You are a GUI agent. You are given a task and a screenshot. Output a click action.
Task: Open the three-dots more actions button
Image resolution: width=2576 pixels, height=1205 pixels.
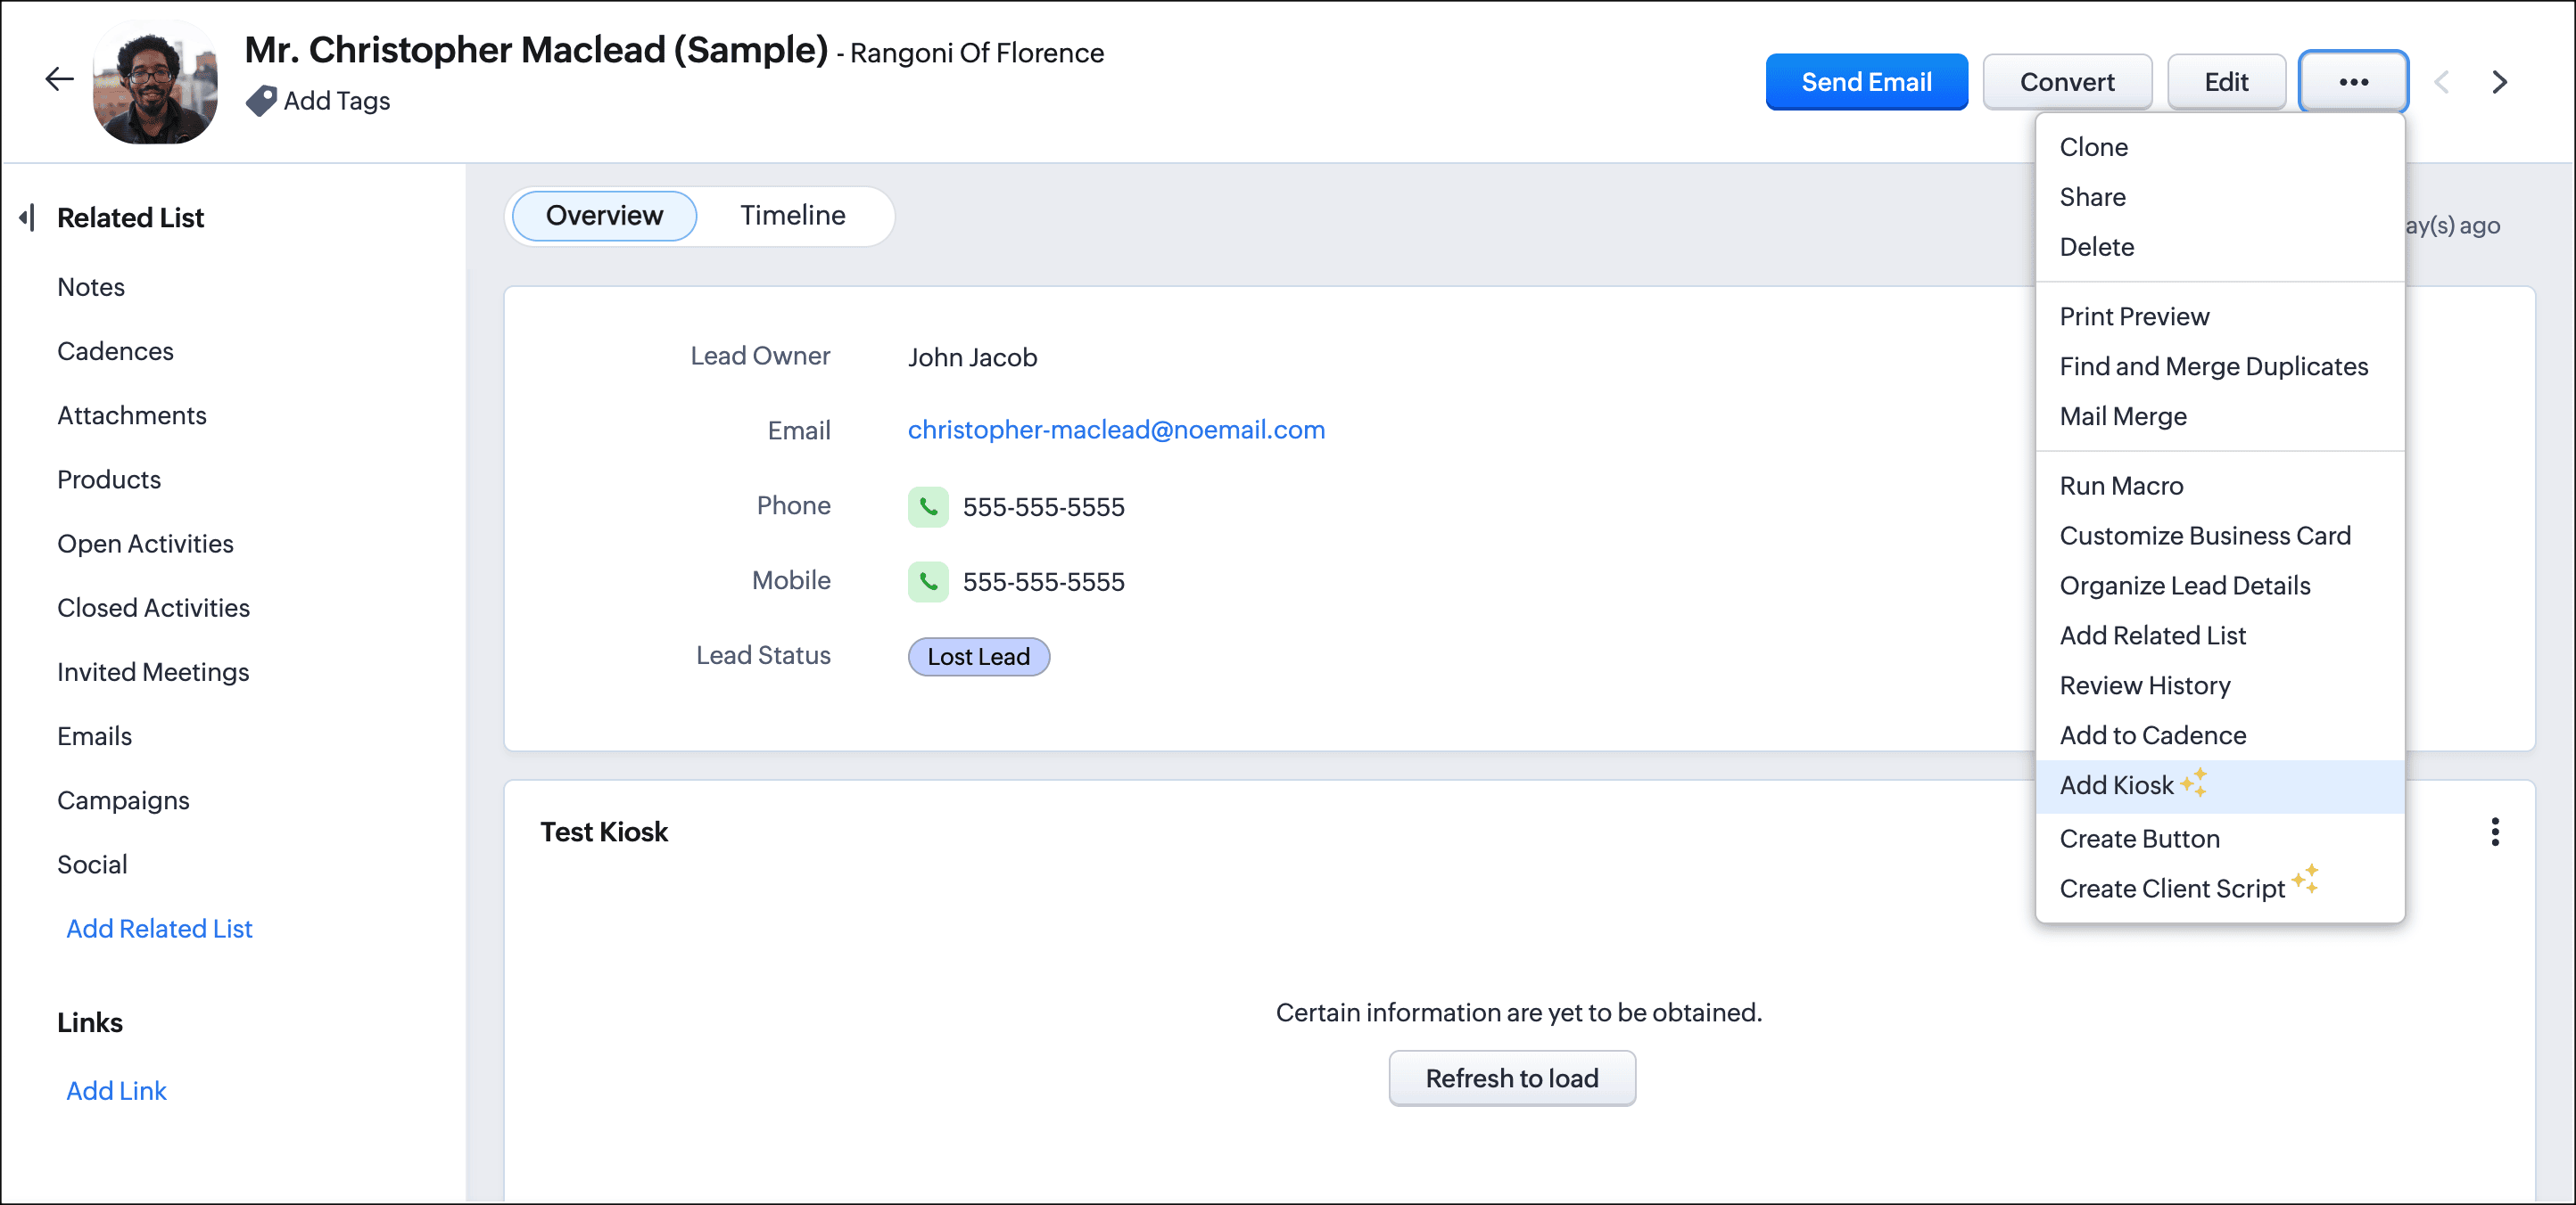2352,82
